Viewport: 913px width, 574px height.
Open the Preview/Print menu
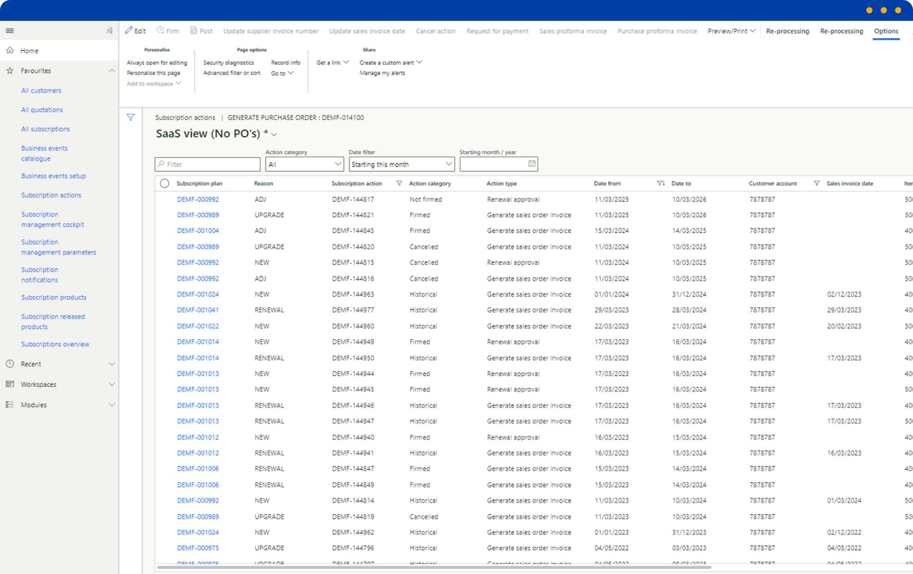[731, 31]
